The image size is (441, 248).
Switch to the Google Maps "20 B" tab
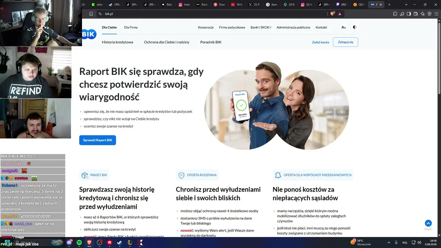pyautogui.click(x=290, y=4)
